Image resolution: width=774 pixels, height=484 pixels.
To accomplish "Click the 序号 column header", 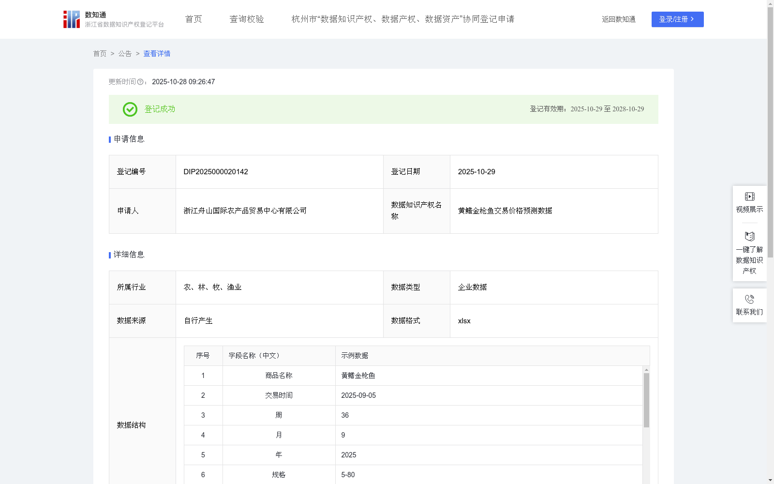I will click(203, 356).
